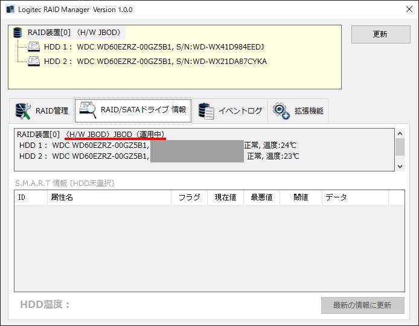Screen dimensions: 419x326
Task: Select HDD 1 row in drive info list
Action: click(x=158, y=145)
